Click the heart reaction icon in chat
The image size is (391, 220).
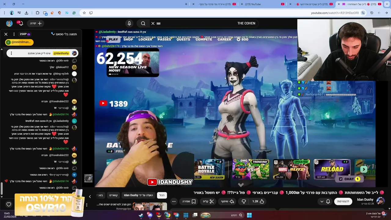coord(9,204)
